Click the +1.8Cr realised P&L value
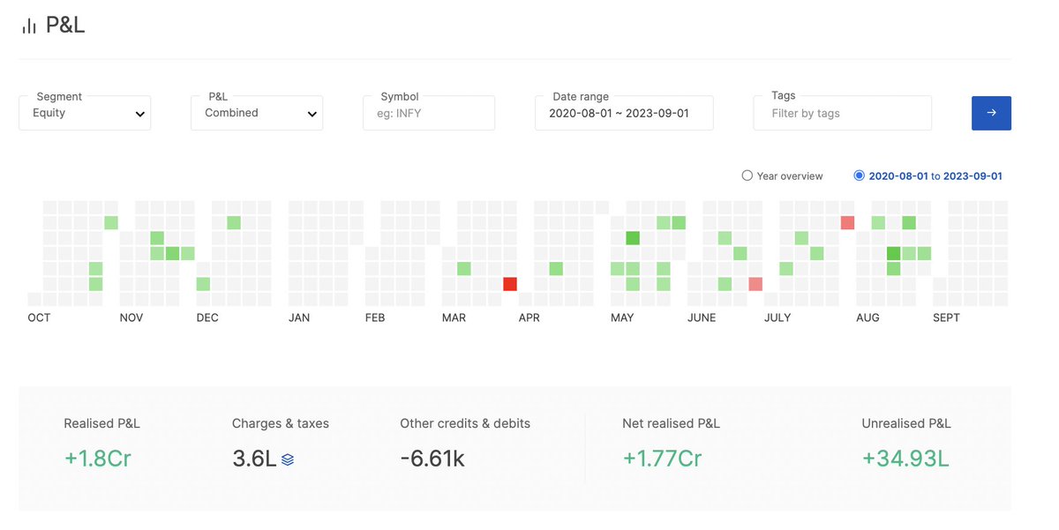Image resolution: width=1059 pixels, height=530 pixels. coord(97,459)
